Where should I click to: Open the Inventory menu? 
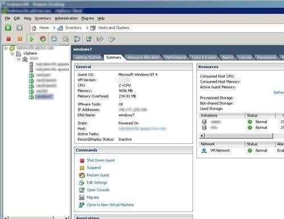click(43, 18)
